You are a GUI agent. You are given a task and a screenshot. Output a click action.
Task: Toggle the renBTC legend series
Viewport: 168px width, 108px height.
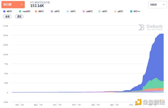click(x=25, y=11)
